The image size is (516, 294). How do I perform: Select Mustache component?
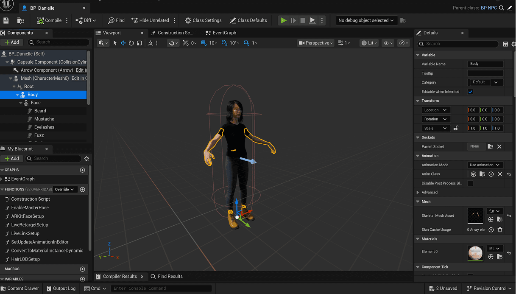(44, 119)
